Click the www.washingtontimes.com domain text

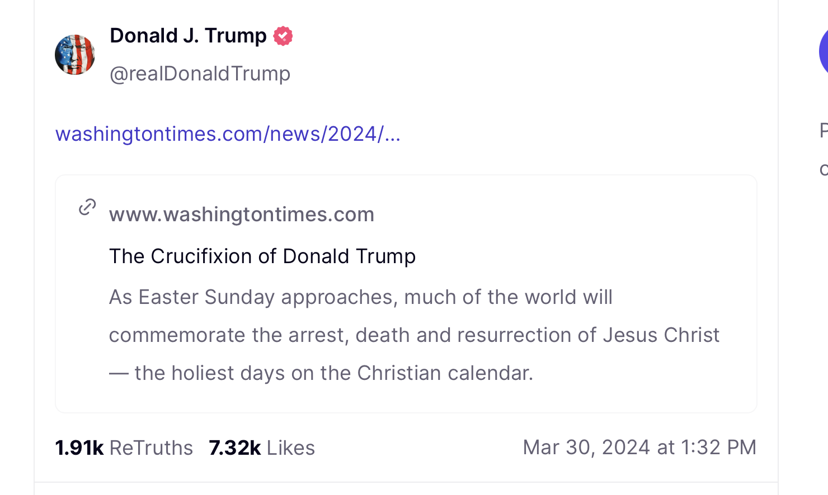241,215
